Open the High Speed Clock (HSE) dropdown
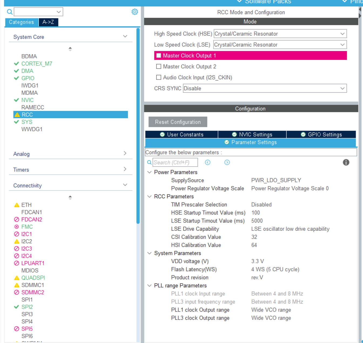The height and width of the screenshot is (343, 363). coord(342,34)
